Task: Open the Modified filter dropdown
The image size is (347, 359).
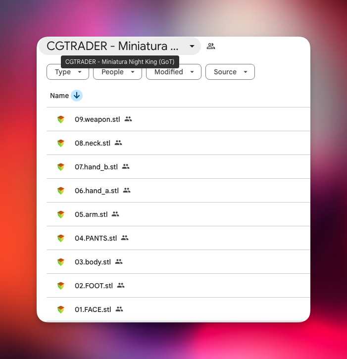Action: pyautogui.click(x=174, y=72)
